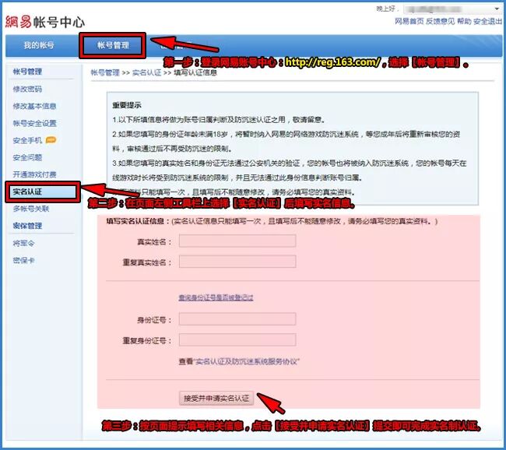Image resolution: width=506 pixels, height=450 pixels.
Task: Focus the 身份证号 input field
Action: 237,319
